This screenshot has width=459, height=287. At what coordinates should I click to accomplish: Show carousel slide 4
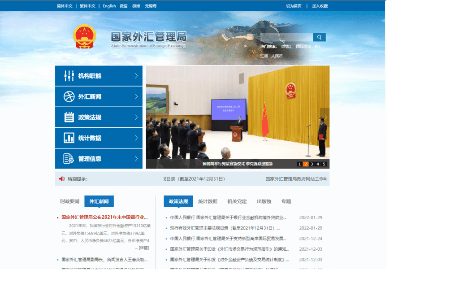pos(318,164)
